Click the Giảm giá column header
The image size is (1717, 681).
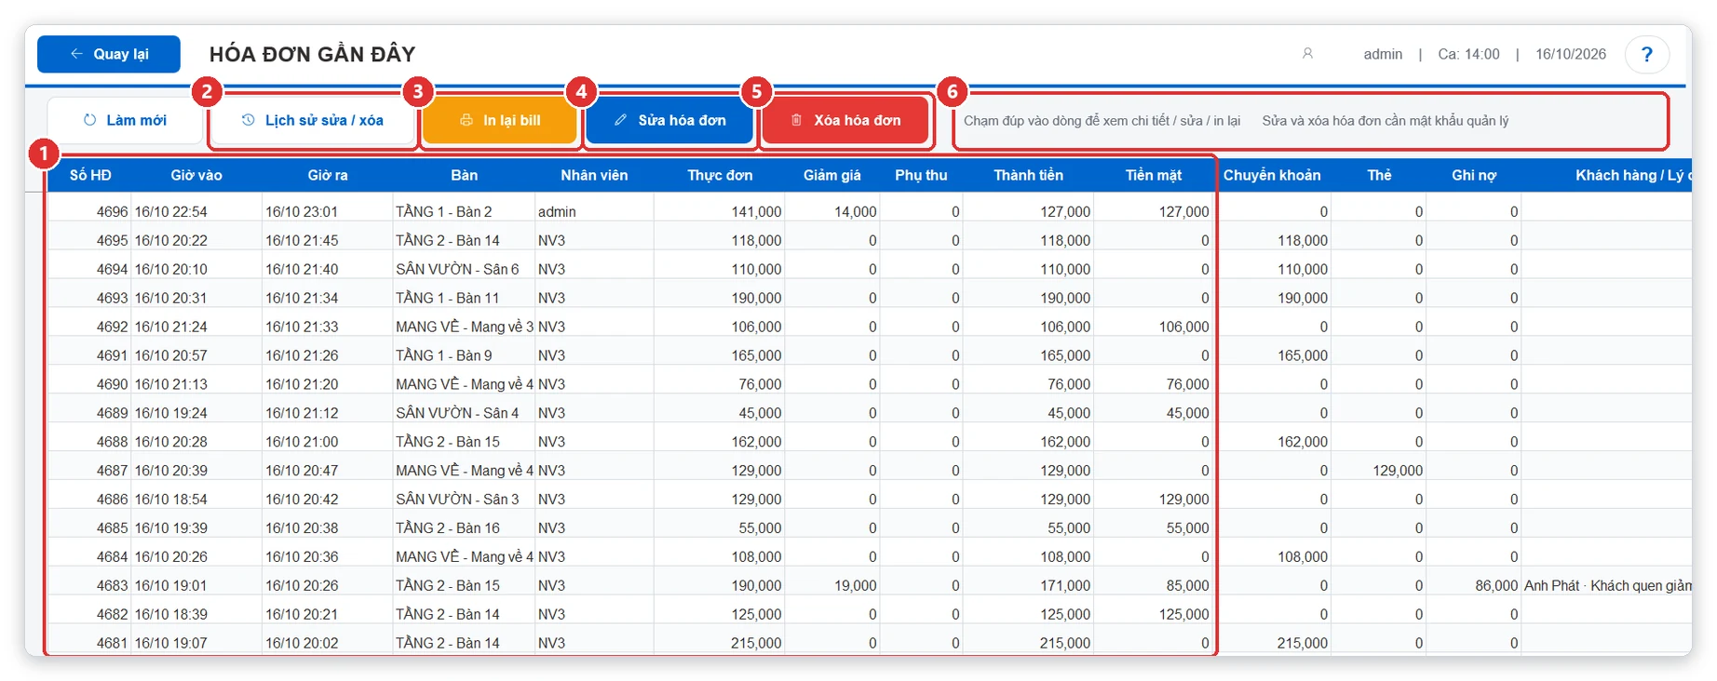[x=832, y=175]
